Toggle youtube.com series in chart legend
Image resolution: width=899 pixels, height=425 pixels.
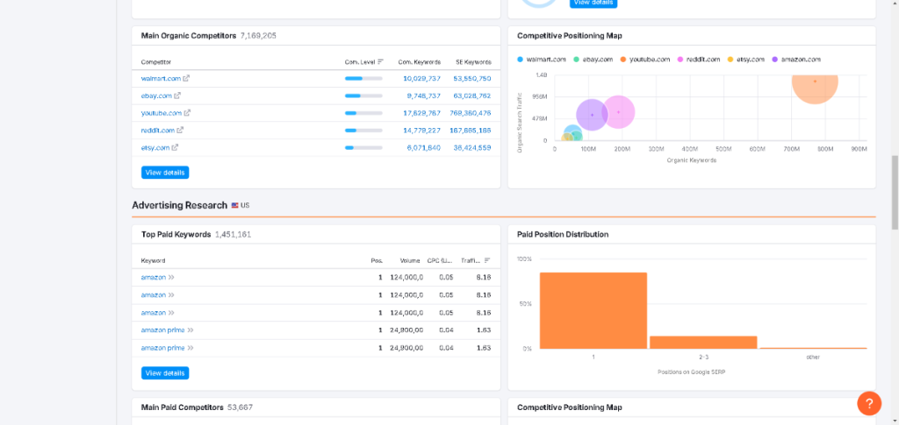pyautogui.click(x=648, y=60)
